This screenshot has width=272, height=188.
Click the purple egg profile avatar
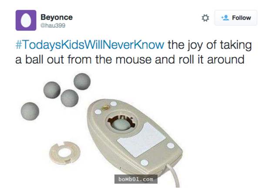coord(26,20)
